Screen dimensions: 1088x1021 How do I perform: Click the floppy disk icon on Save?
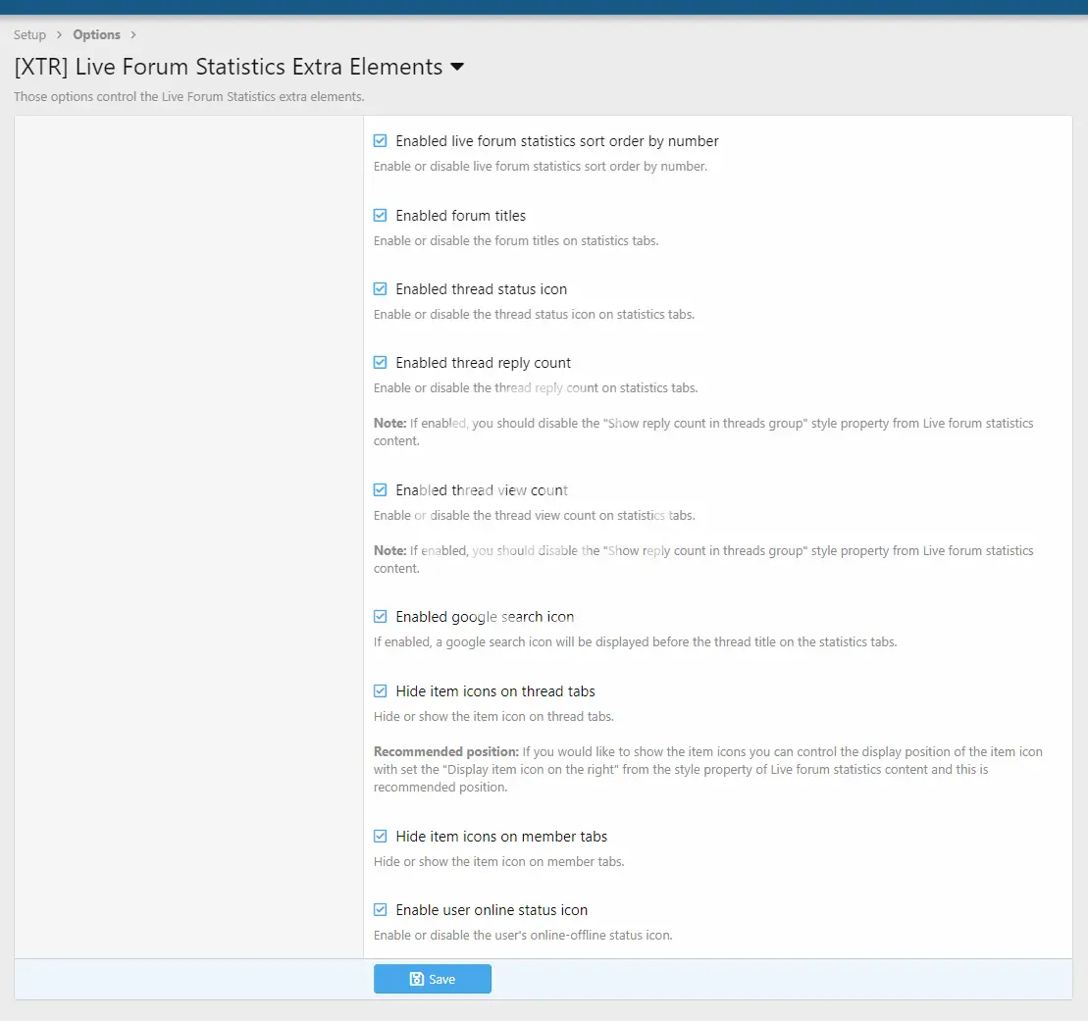(417, 979)
